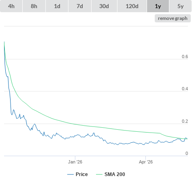Switch to the 4h time range
The image size is (192, 185).
pyautogui.click(x=11, y=6)
